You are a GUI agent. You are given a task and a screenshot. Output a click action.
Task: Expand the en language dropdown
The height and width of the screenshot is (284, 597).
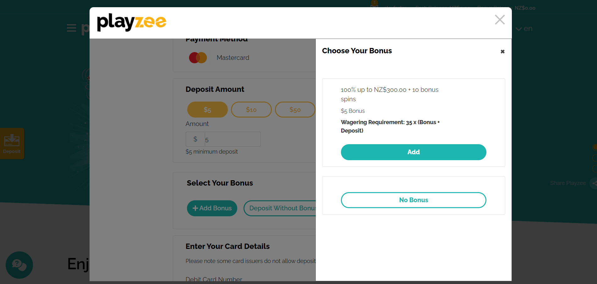[524, 29]
